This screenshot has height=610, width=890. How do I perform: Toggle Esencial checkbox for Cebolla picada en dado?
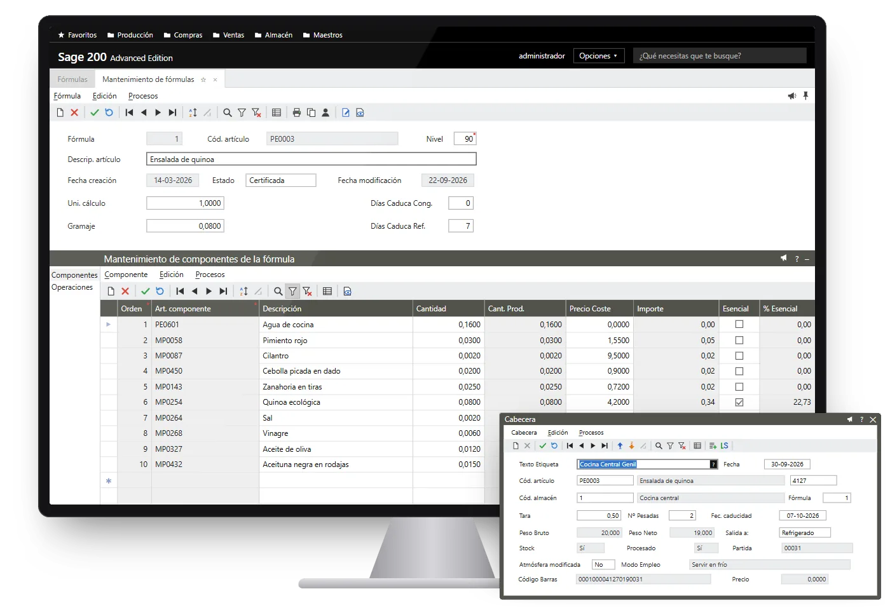click(x=739, y=371)
